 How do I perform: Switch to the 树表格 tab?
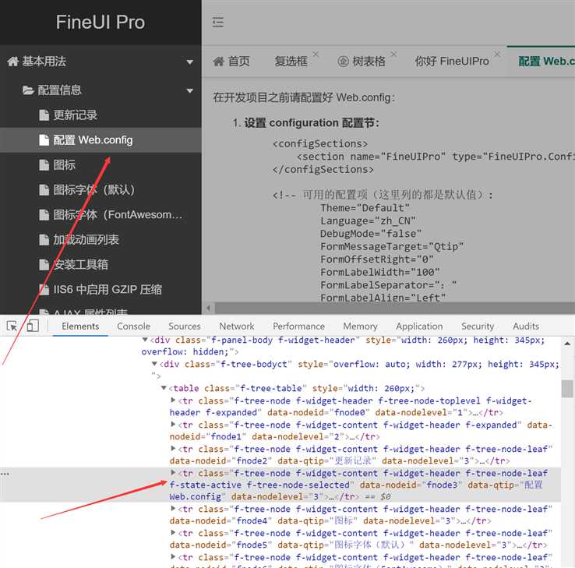362,62
